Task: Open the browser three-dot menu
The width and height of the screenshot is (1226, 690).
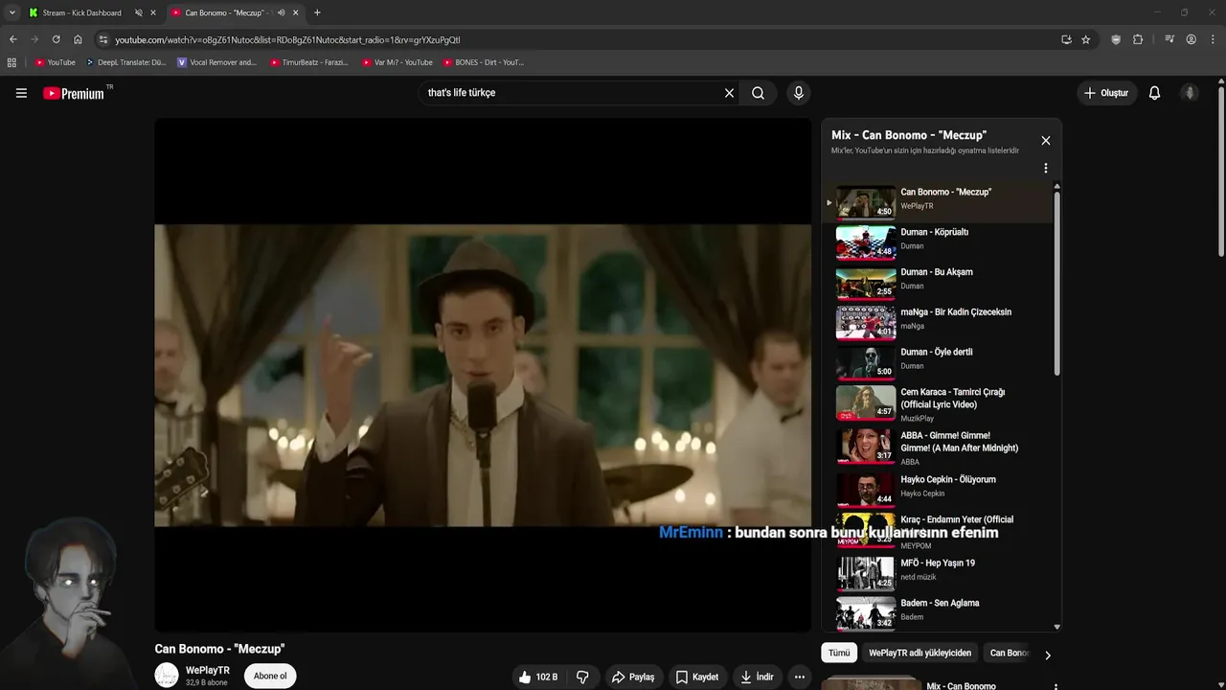Action: [x=1213, y=39]
